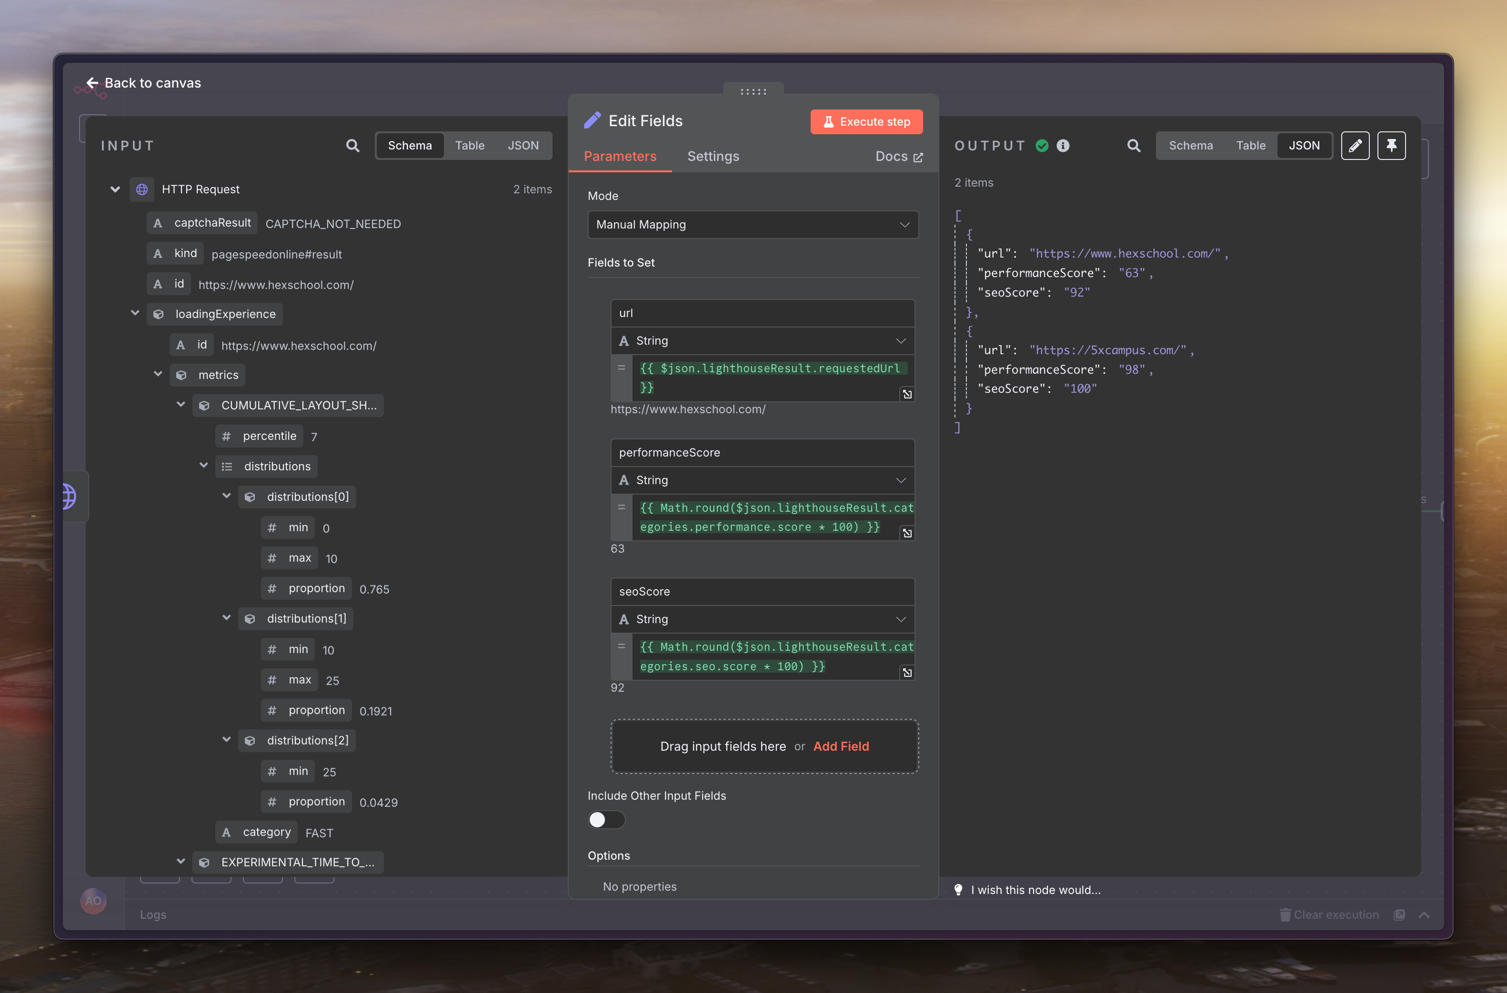Click the output info circle icon
This screenshot has width=1507, height=993.
pyautogui.click(x=1063, y=146)
